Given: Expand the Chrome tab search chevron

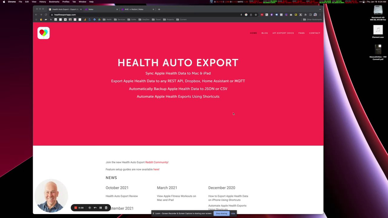Looking at the screenshot, I should tap(320, 9).
